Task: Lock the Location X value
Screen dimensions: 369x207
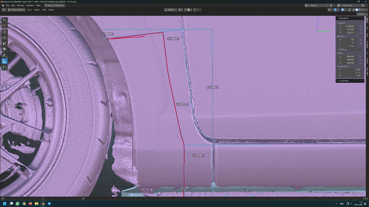Action: click(x=361, y=26)
